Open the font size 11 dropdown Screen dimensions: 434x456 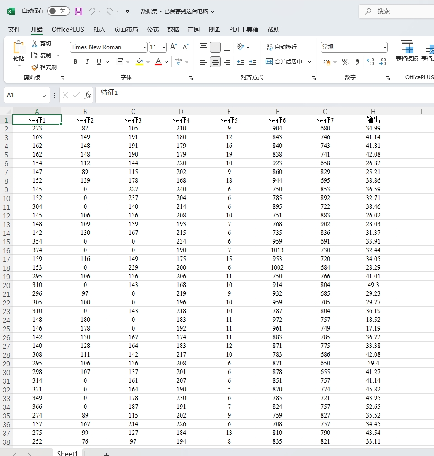[x=164, y=47]
